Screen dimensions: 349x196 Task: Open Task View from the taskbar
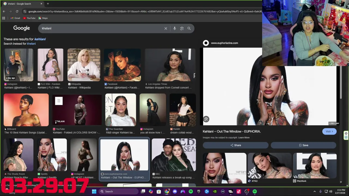coord(143,191)
